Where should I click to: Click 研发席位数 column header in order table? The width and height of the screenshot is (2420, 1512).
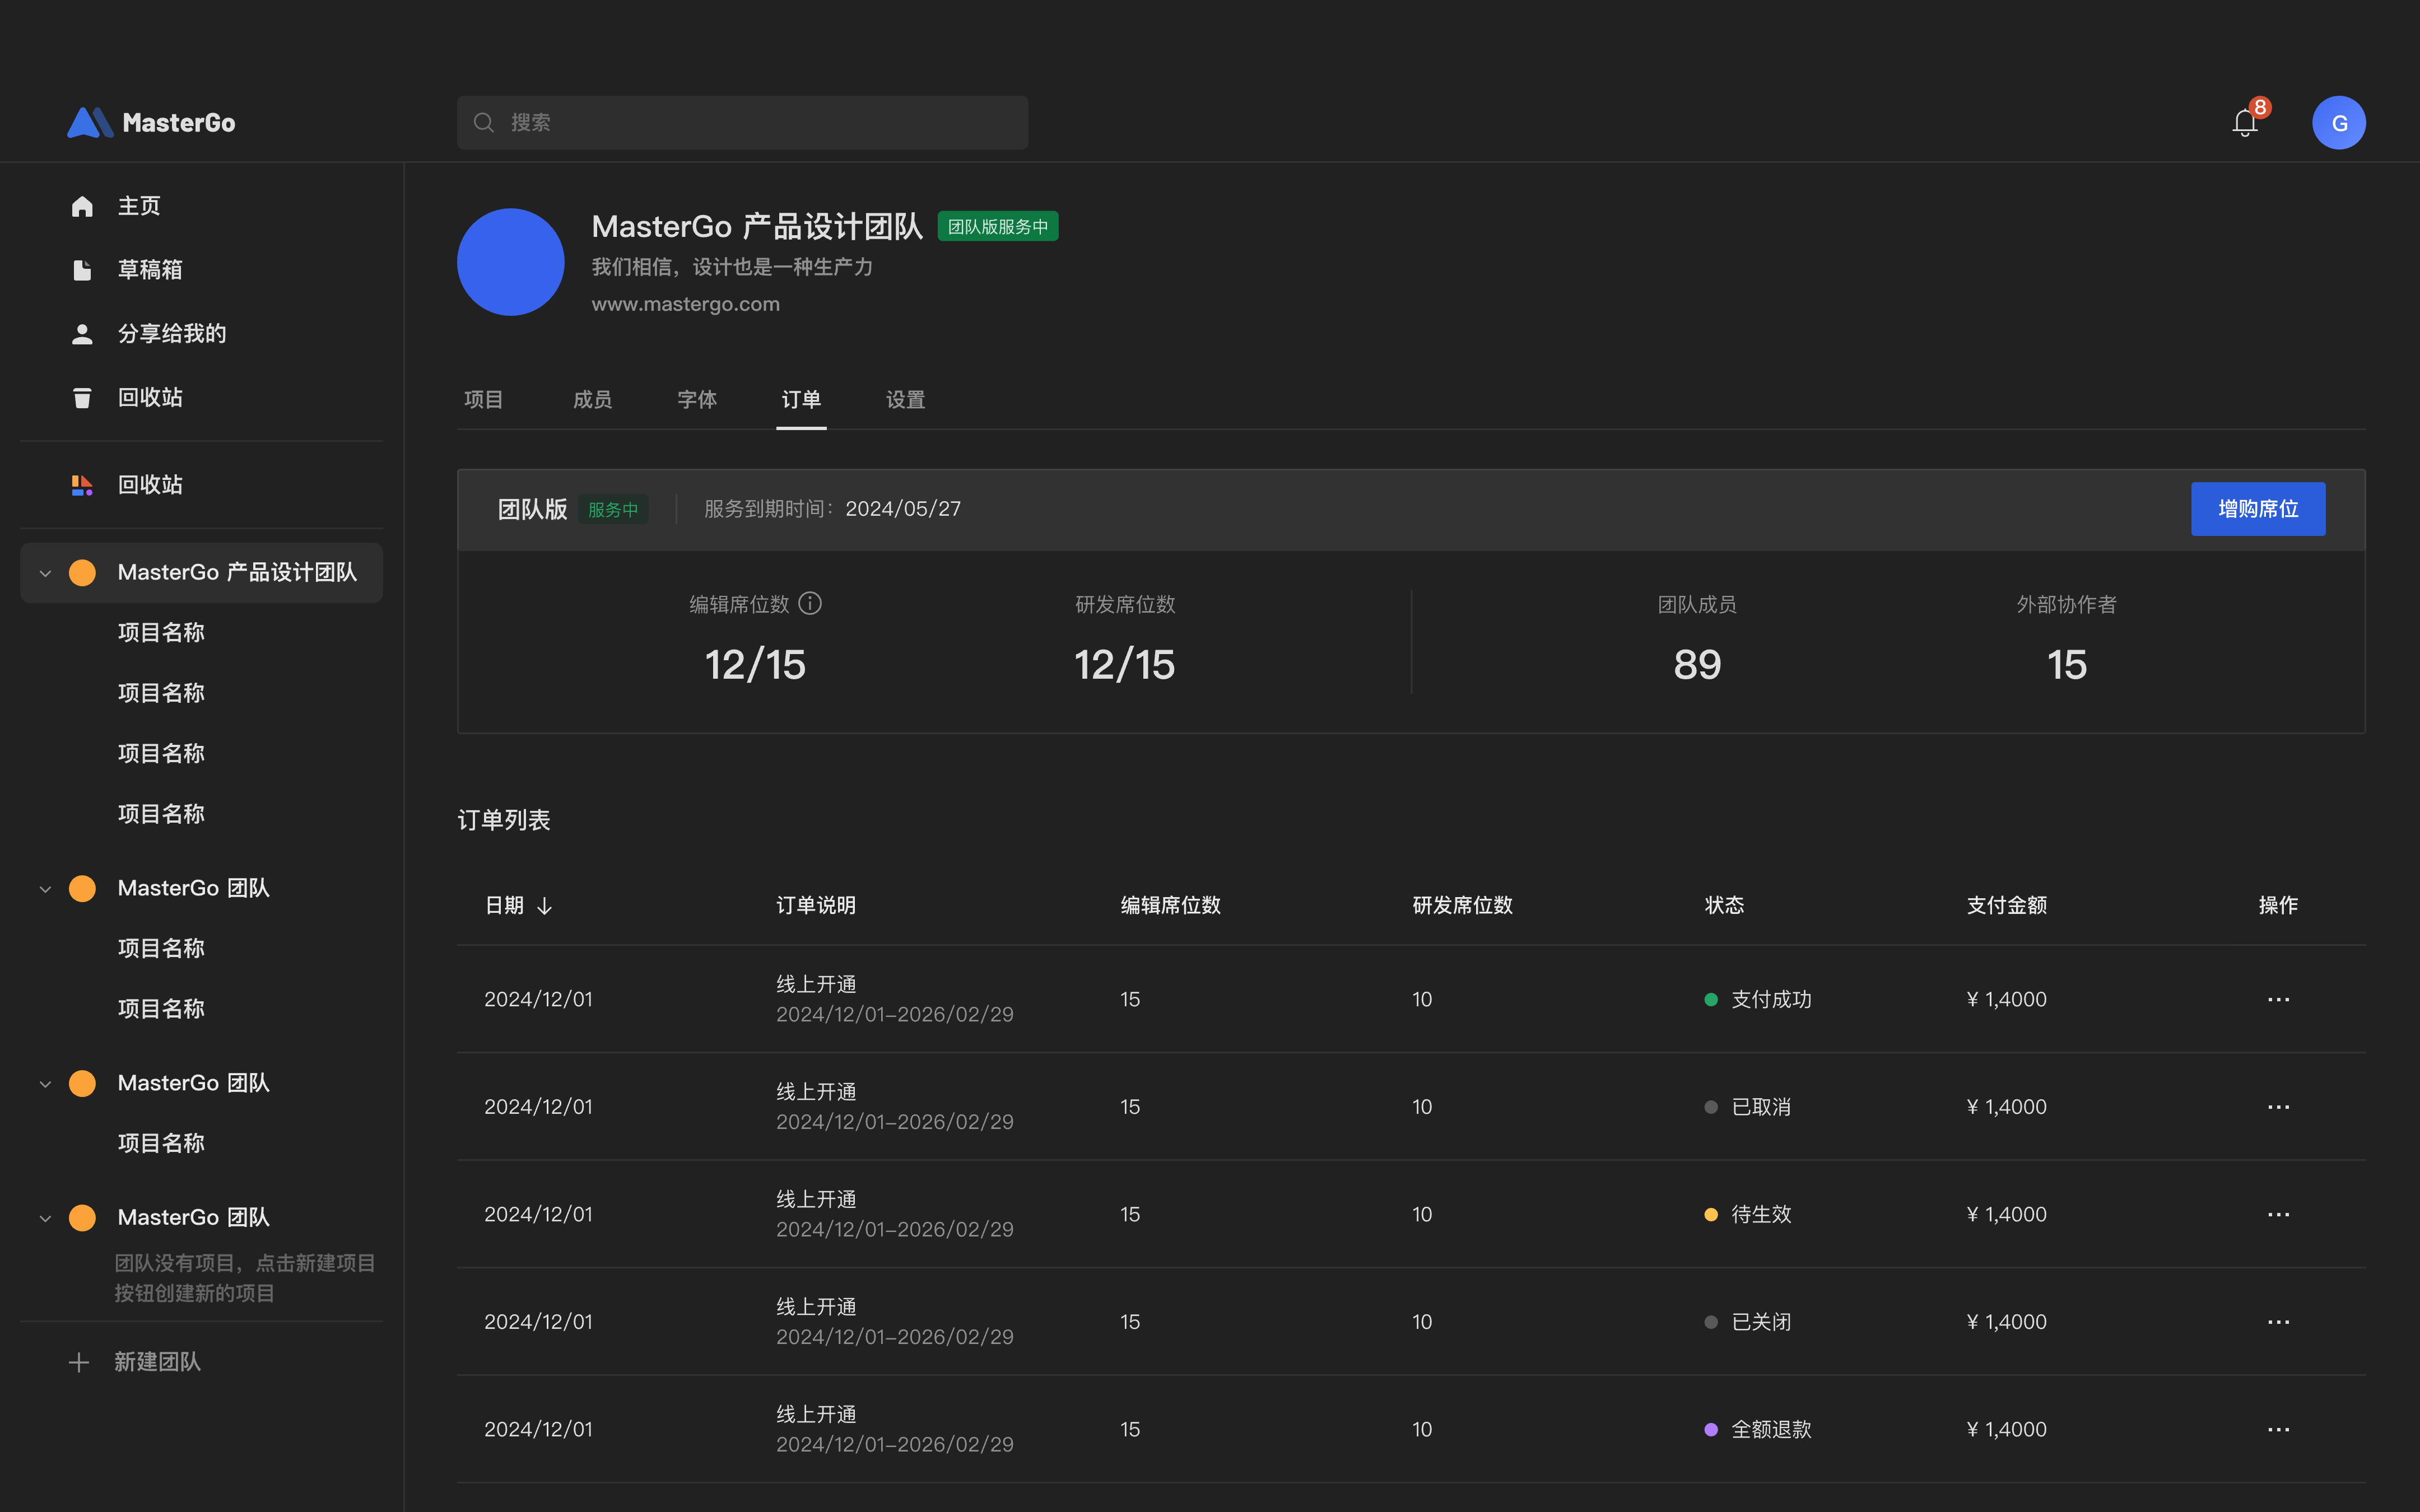pos(1462,905)
